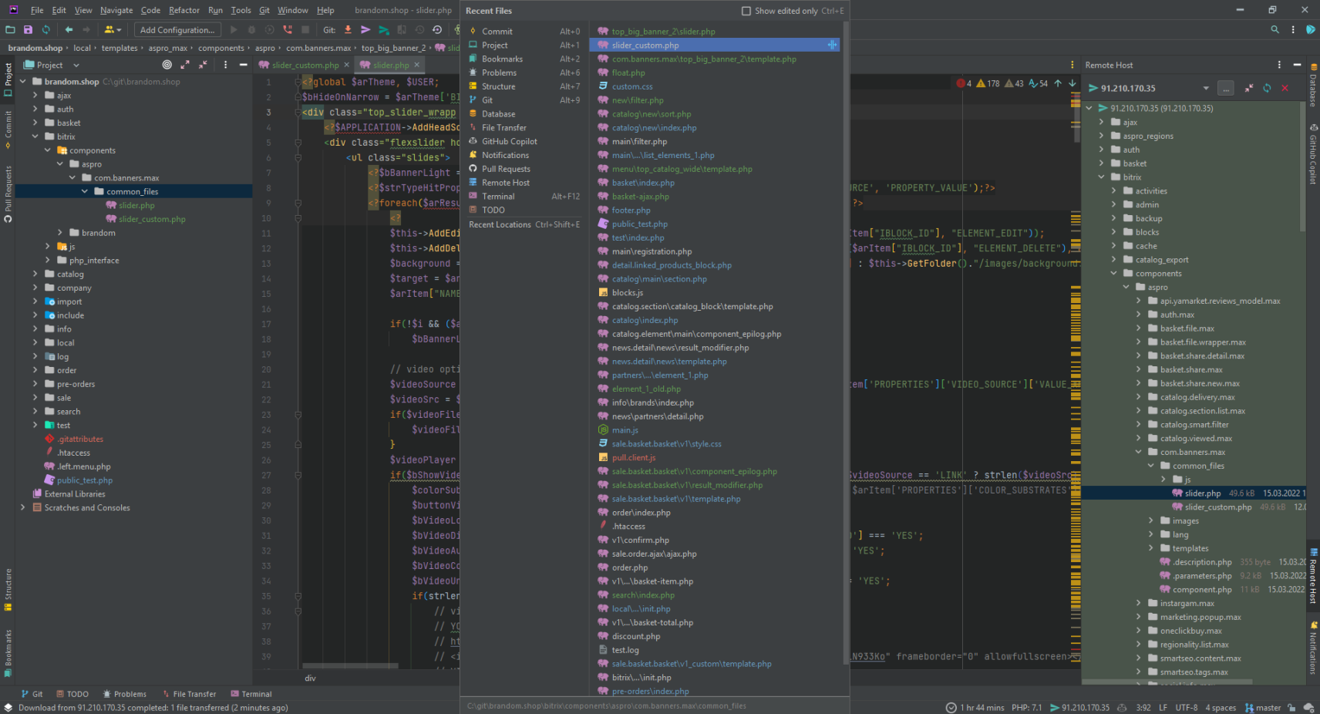Expand Scratches and Consoles node
Screen dimensions: 1320x714
[23, 507]
